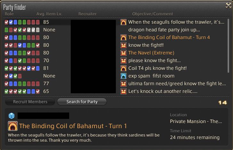Click the Binding Coil Turn 4 duty icon
This screenshot has height=150, width=233.
click(124, 37)
